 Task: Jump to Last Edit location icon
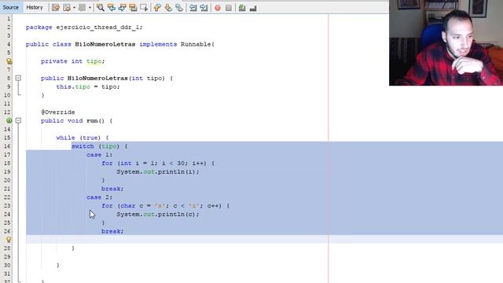(x=56, y=8)
